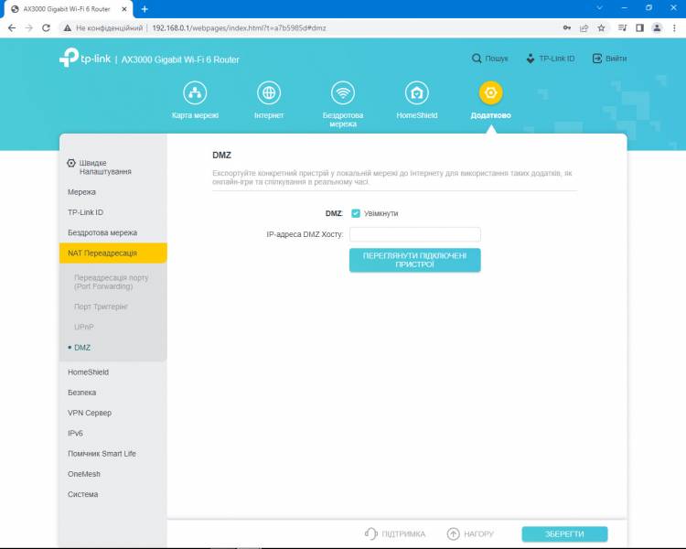Viewport: 686px width, 549px height.
Task: Open Порт Тригерінг submenu item
Action: click(x=101, y=307)
